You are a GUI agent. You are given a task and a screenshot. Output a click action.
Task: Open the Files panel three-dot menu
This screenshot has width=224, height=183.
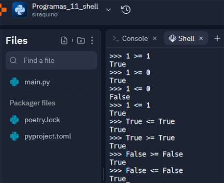92,40
